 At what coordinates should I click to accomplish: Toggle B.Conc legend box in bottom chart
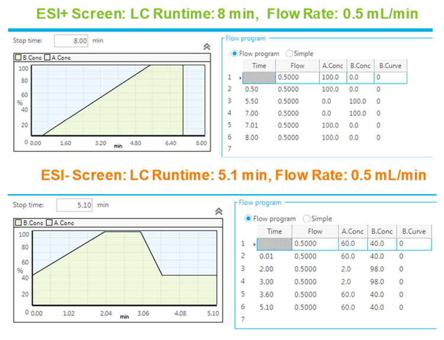[x=18, y=223]
